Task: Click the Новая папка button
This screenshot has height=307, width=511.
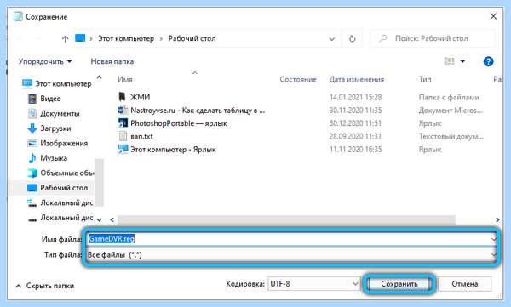Action: (112, 61)
